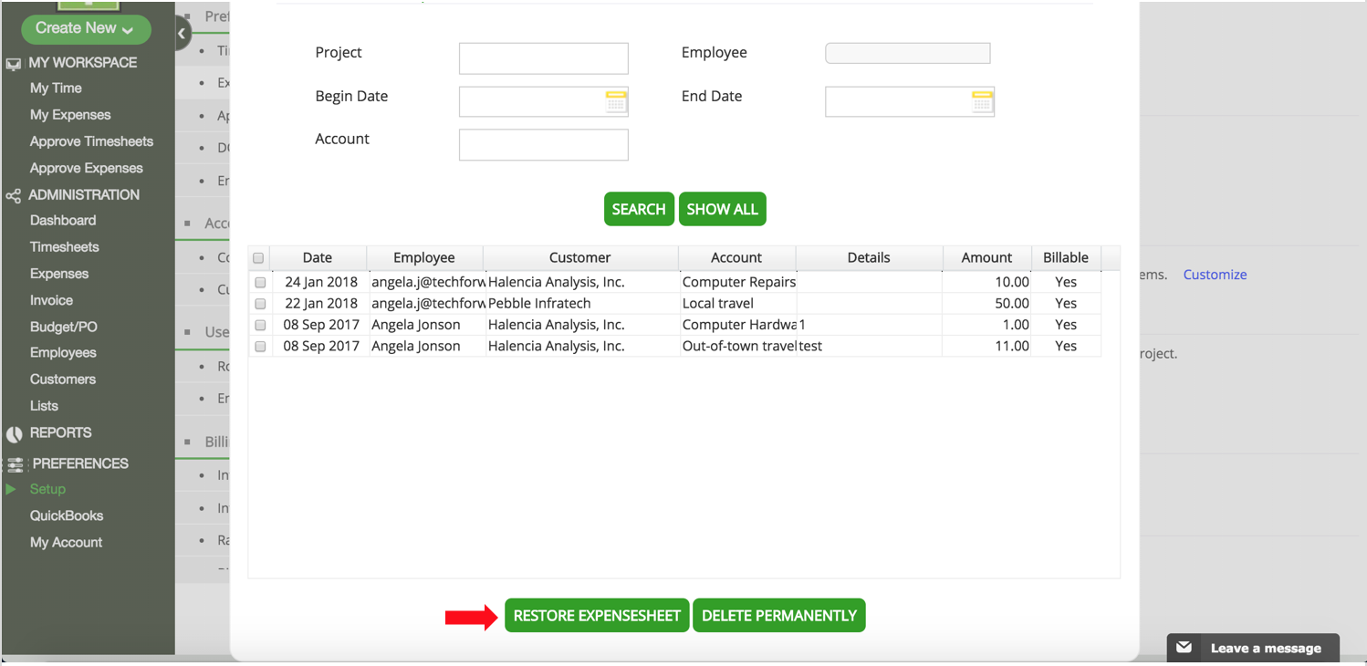The width and height of the screenshot is (1367, 666).
Task: Click the Preferences sliders icon
Action: coord(15,464)
